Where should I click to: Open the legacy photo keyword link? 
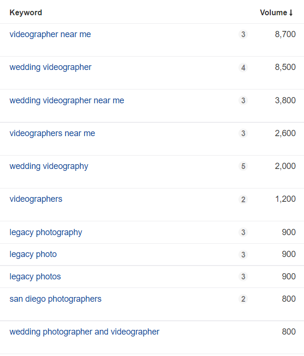pyautogui.click(x=33, y=254)
